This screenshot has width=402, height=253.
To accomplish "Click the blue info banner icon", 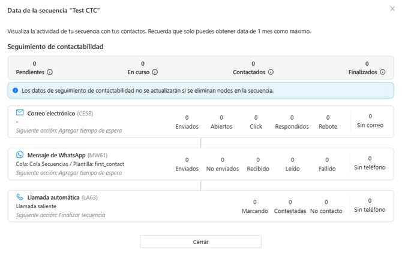I will pyautogui.click(x=16, y=90).
